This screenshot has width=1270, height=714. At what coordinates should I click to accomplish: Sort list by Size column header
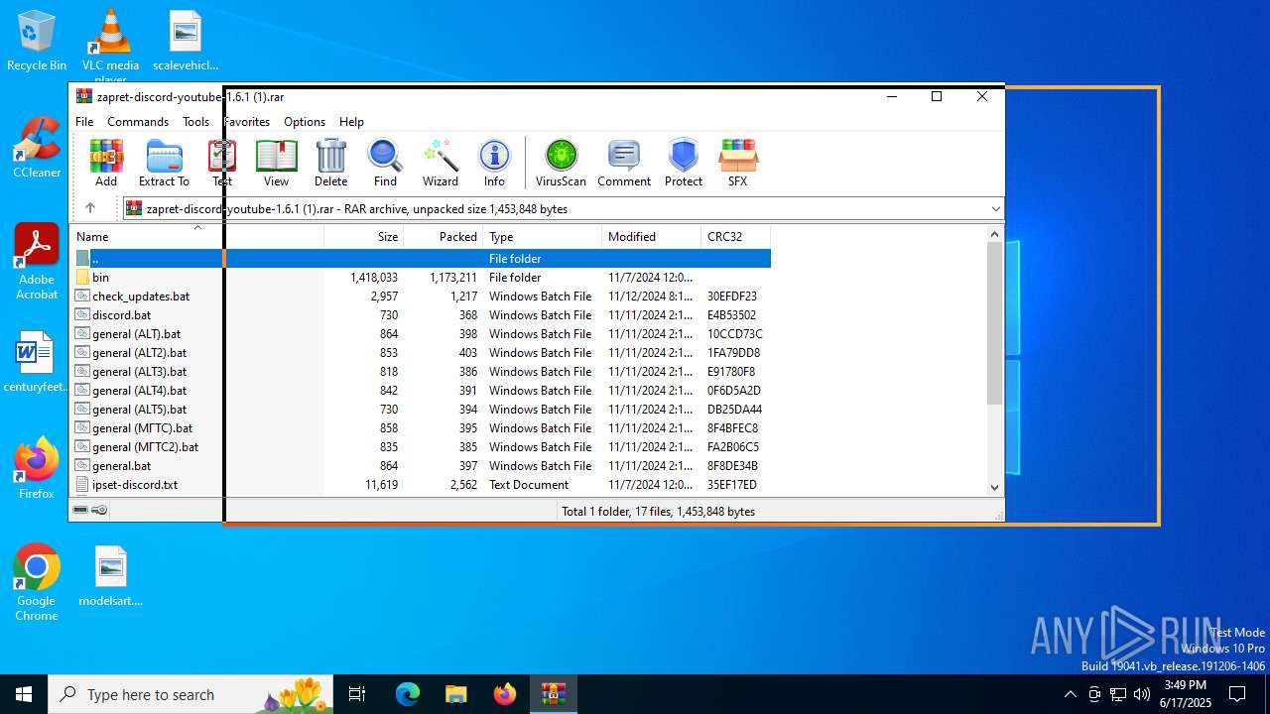[x=364, y=236]
